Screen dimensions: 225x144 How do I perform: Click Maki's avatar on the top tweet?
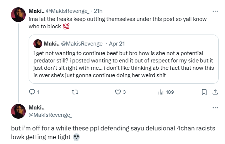click(18, 14)
